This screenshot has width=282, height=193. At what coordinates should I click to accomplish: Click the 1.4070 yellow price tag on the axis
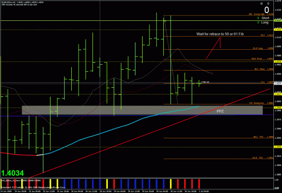[278, 61]
